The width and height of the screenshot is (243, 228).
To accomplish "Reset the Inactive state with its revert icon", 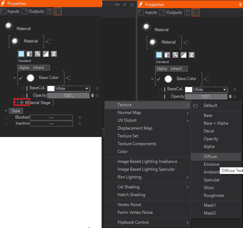I will coord(80,124).
